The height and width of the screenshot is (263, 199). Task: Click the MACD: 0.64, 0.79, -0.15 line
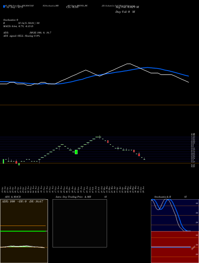(x=18, y=26)
